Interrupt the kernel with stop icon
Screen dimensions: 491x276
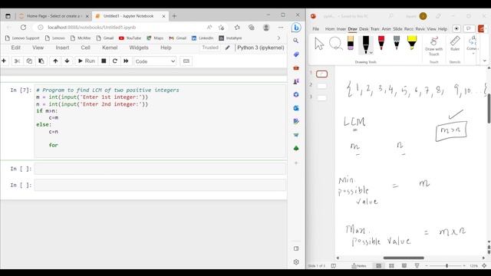coord(104,61)
